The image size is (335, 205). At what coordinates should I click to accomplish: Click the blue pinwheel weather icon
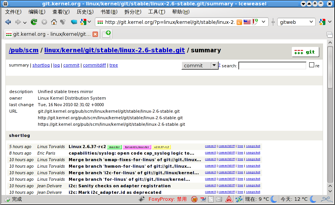click(239, 199)
